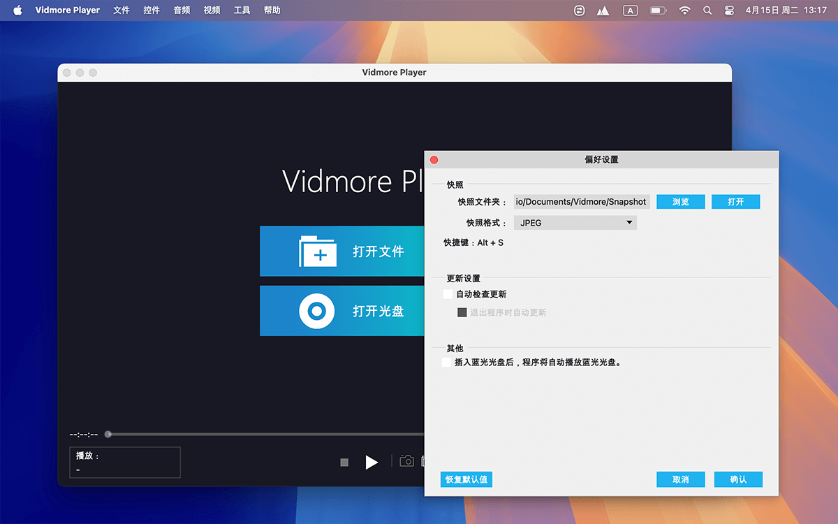The image size is (838, 524).
Task: Click the playback progress slider handle
Action: [x=108, y=435]
